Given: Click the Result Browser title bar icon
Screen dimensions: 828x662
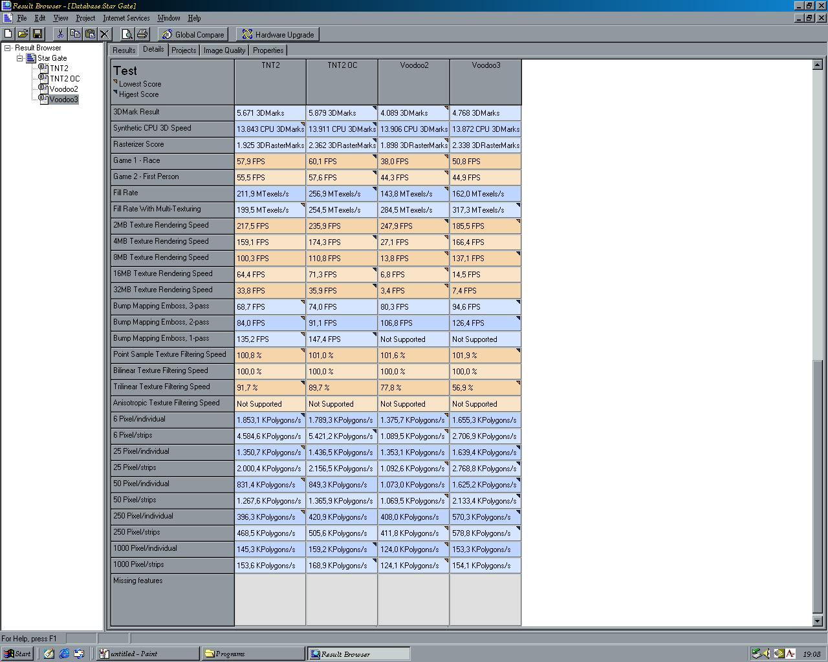Looking at the screenshot, I should [x=6, y=6].
